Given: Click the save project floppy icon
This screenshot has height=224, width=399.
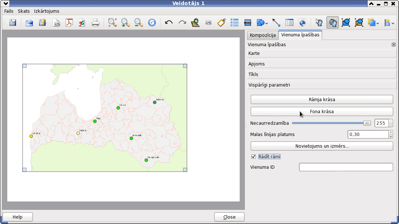Looking at the screenshot, I should (13, 23).
